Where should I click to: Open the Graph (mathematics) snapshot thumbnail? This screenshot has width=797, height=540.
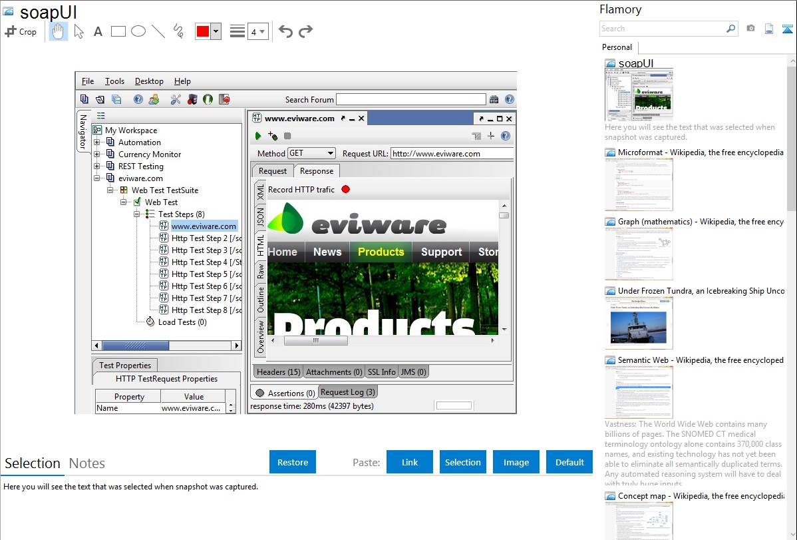pyautogui.click(x=639, y=254)
